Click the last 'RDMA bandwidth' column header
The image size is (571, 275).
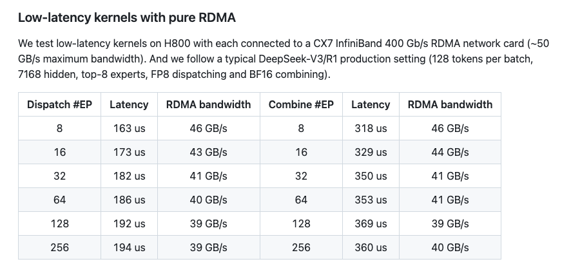[450, 104]
